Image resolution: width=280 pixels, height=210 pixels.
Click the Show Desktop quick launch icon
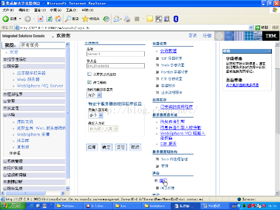(45, 206)
